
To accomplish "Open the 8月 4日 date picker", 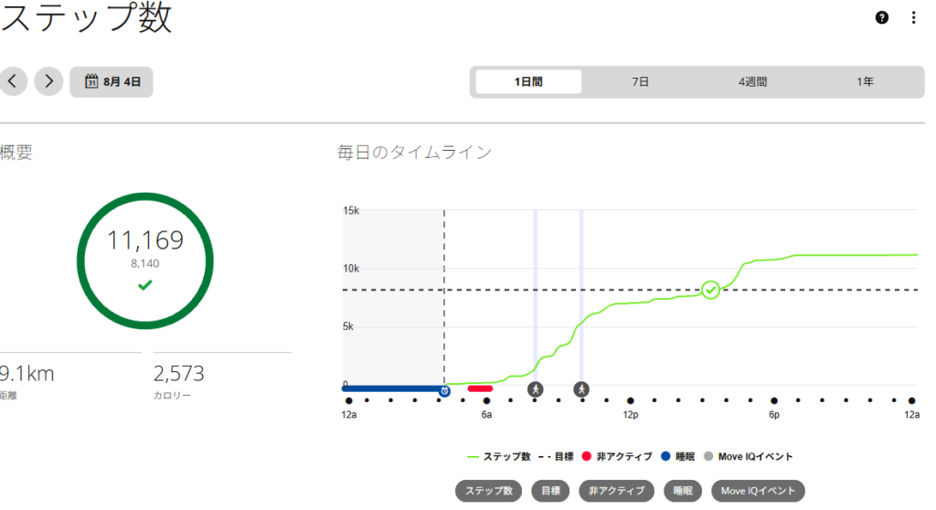I will [x=112, y=82].
